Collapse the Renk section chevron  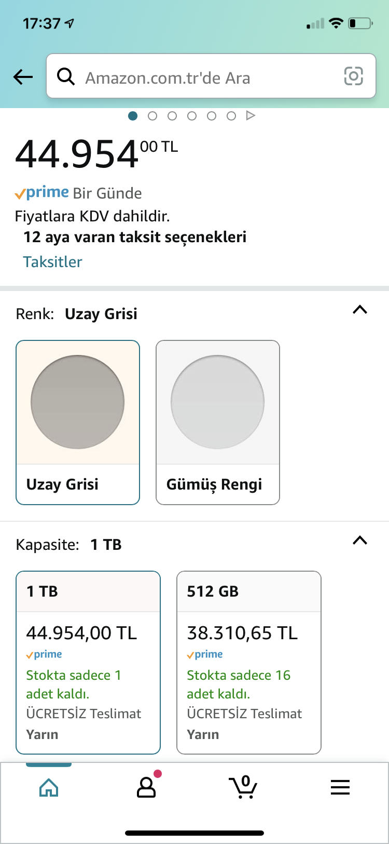pos(360,310)
